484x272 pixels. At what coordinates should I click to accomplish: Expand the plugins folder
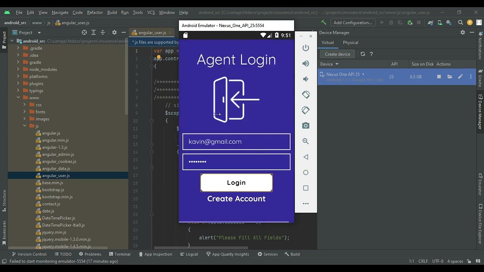(18, 83)
